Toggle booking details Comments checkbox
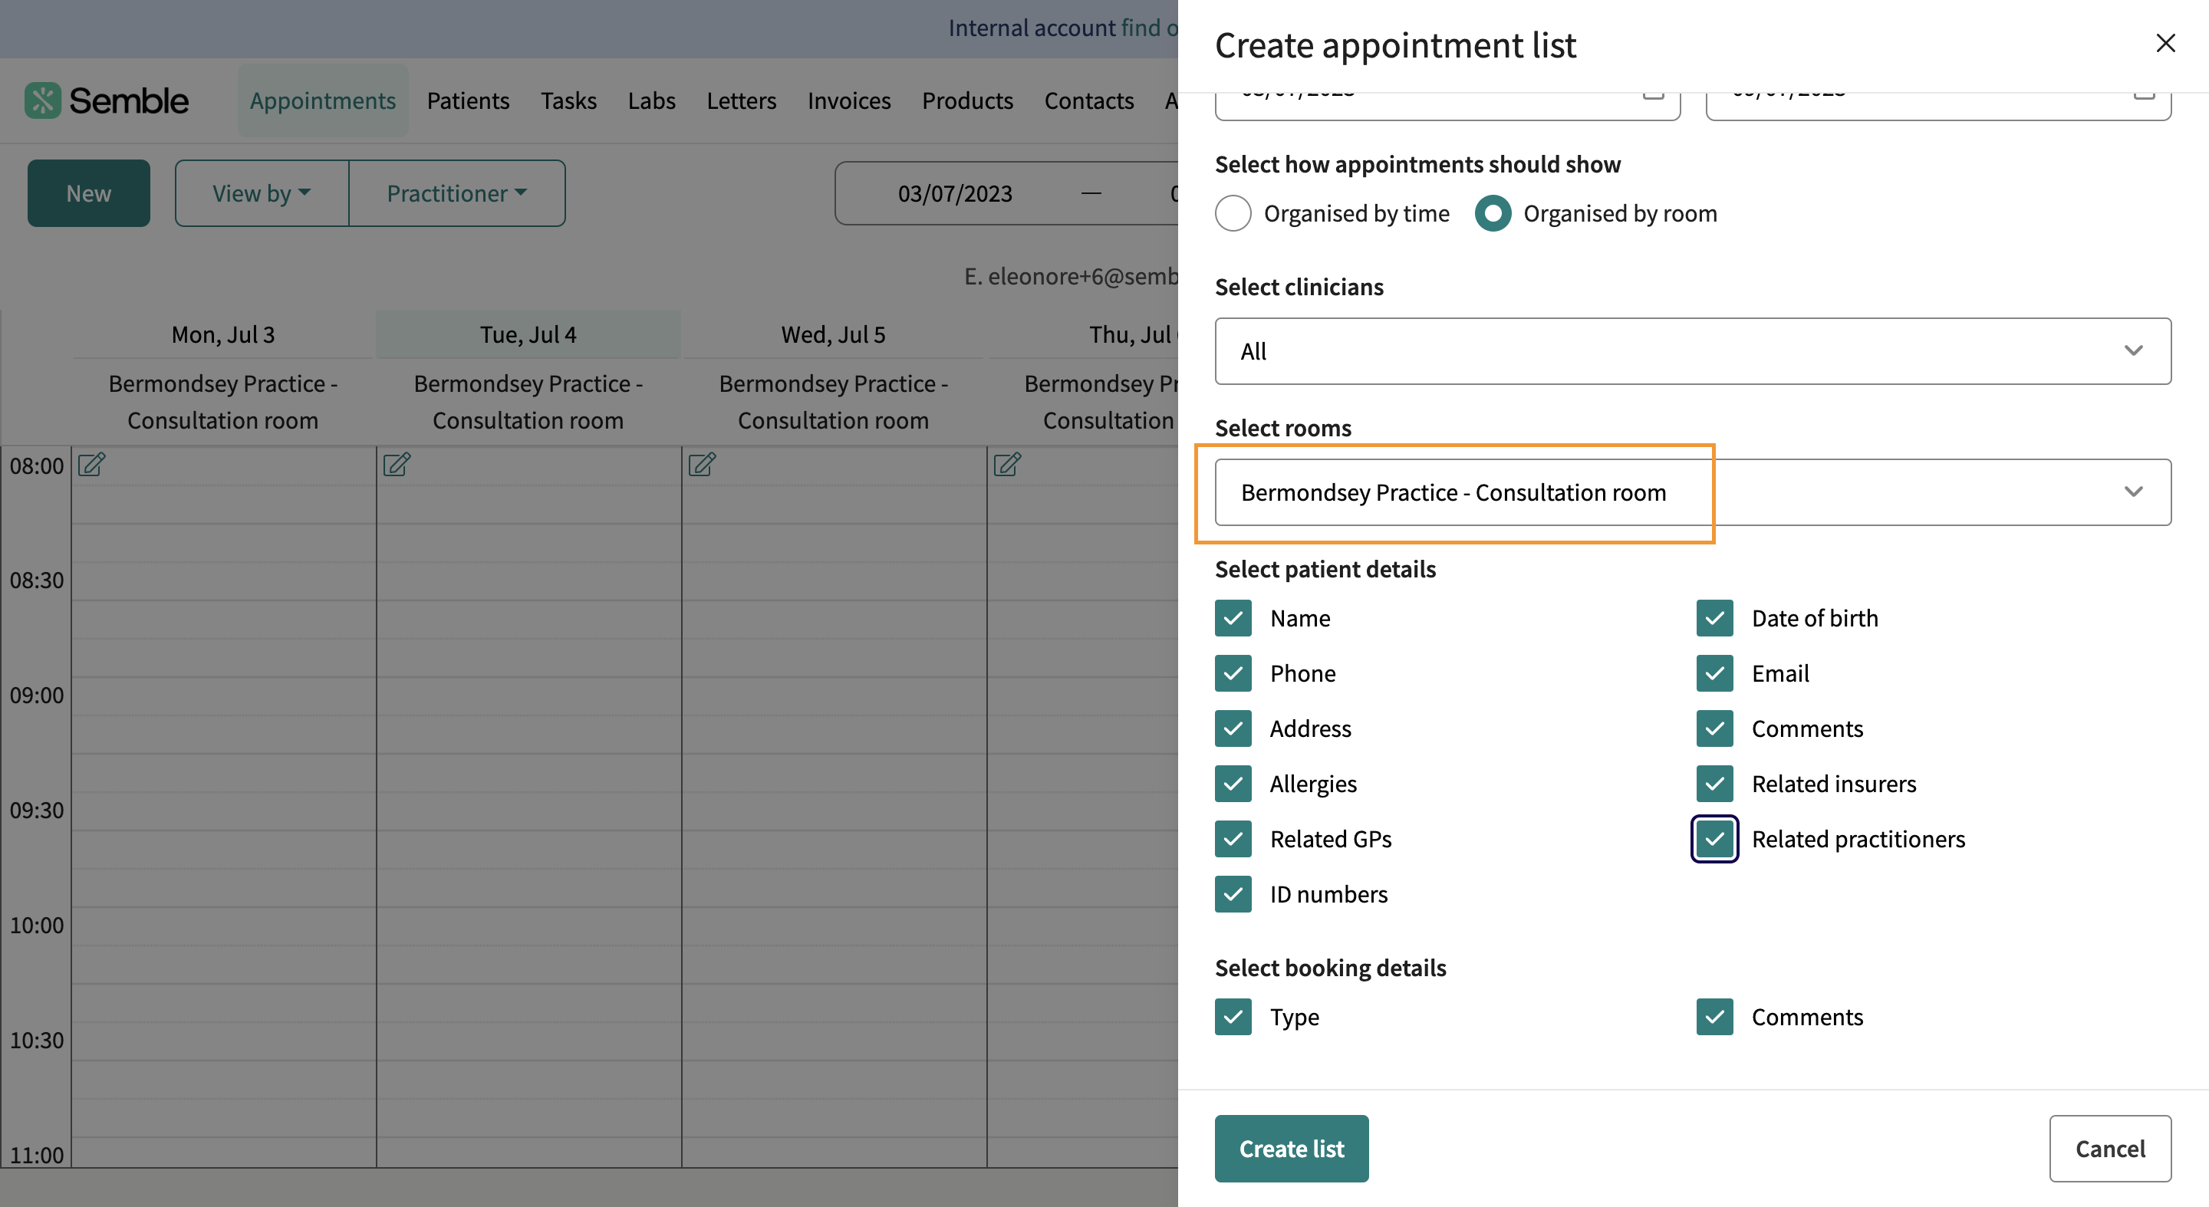 click(1715, 1017)
